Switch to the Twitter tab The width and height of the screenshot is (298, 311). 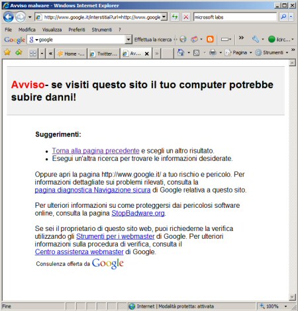click(104, 54)
